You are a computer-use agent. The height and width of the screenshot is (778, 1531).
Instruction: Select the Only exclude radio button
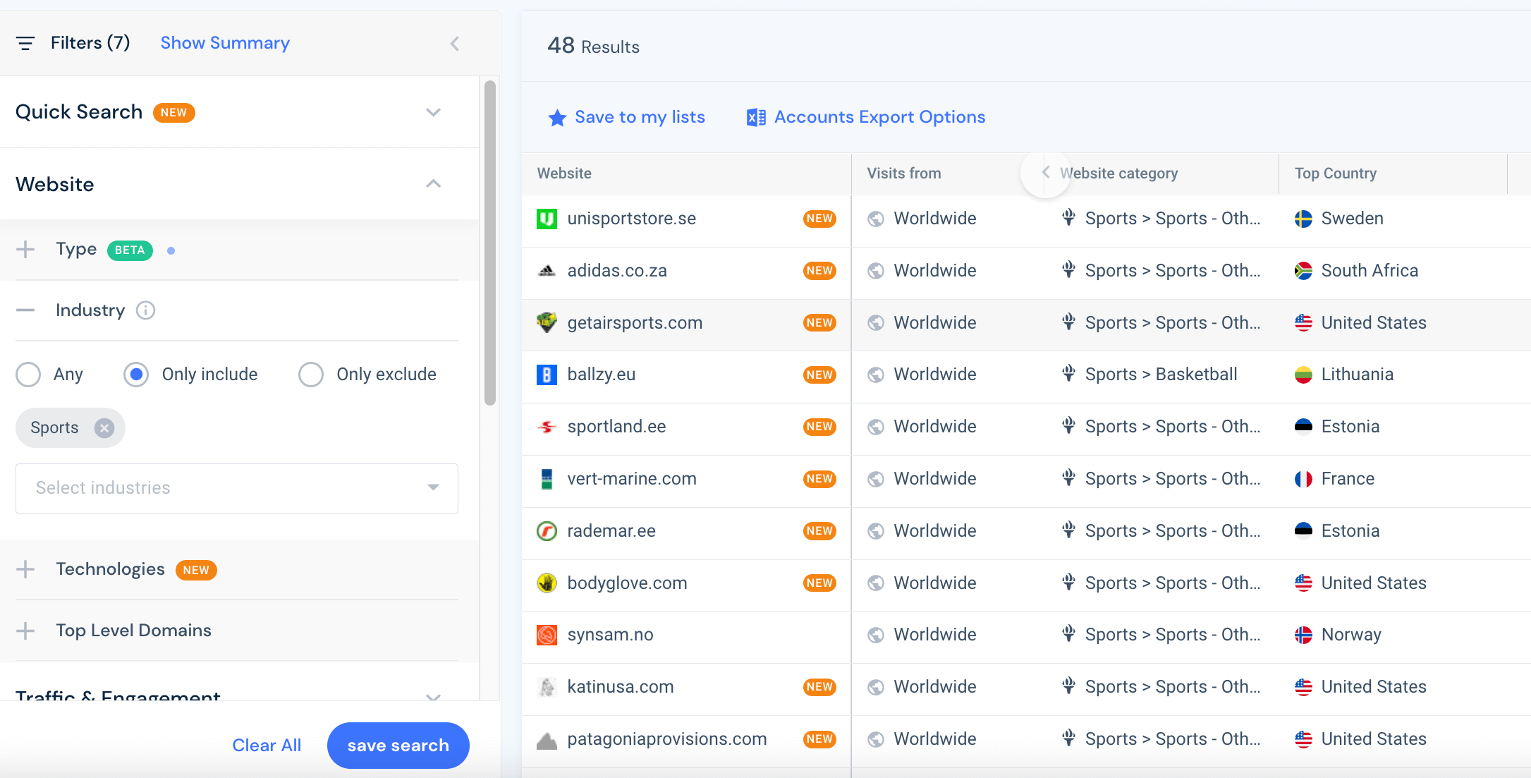click(x=312, y=374)
